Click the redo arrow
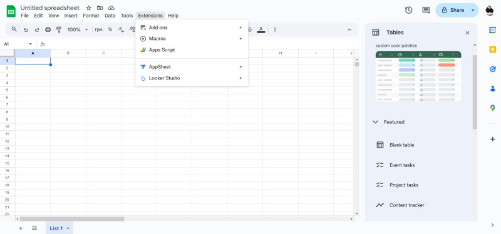 [x=37, y=29]
